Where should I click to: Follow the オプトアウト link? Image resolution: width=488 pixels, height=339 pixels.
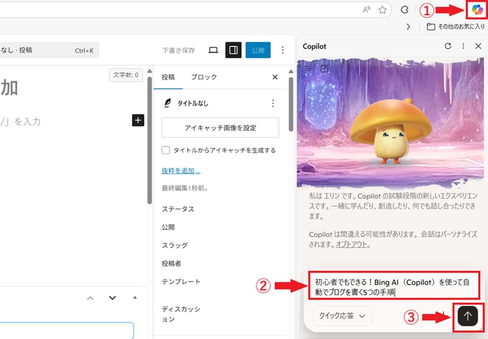pyautogui.click(x=351, y=244)
